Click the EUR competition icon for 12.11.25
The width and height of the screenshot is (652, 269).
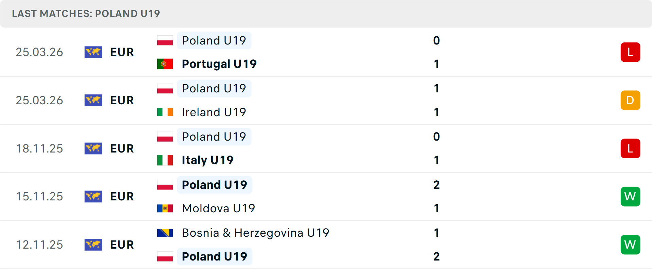point(93,245)
